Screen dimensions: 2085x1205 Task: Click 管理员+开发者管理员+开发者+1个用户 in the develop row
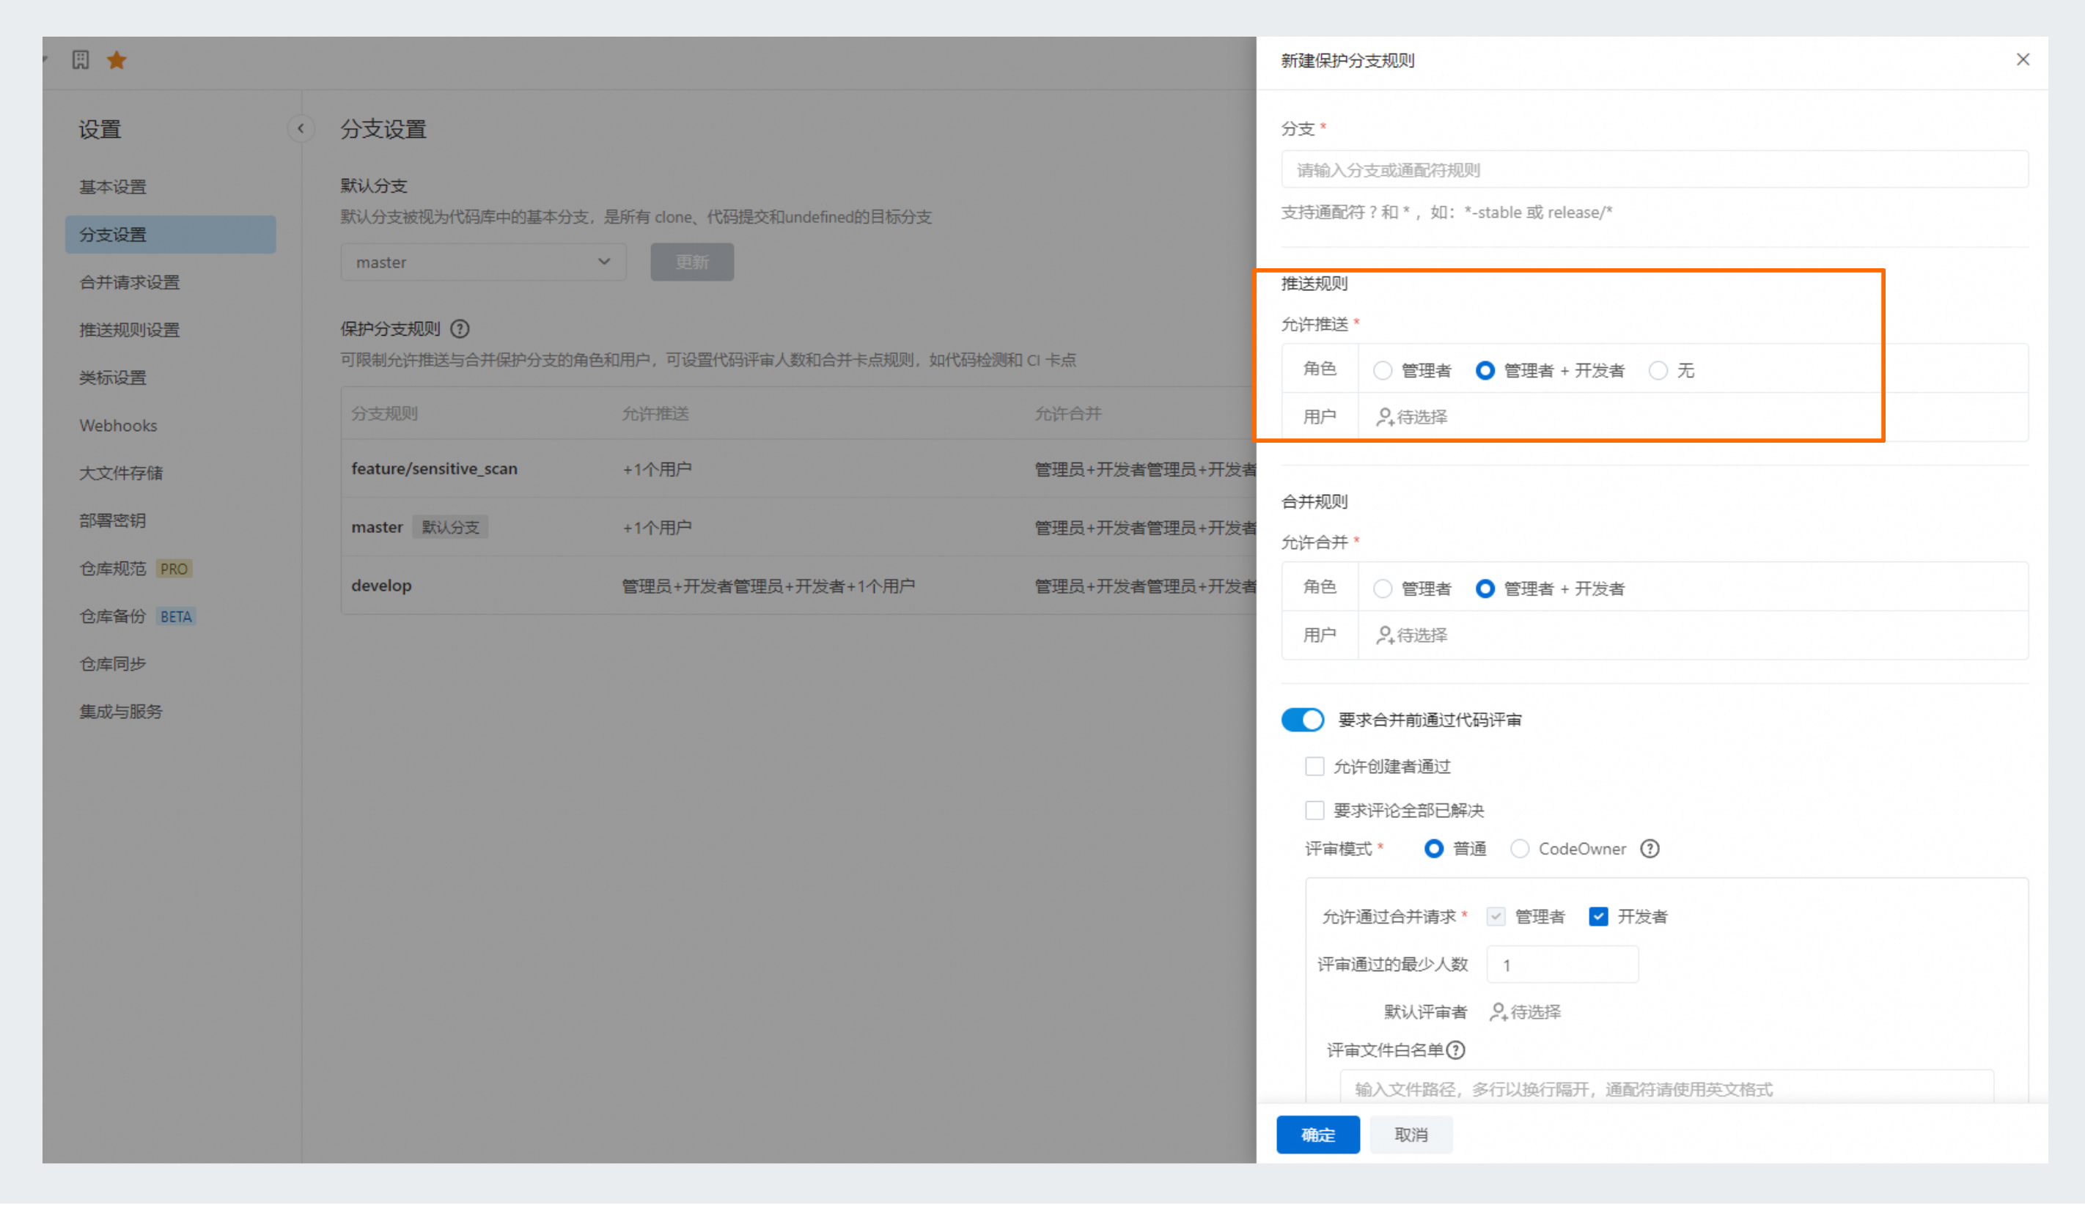point(768,586)
